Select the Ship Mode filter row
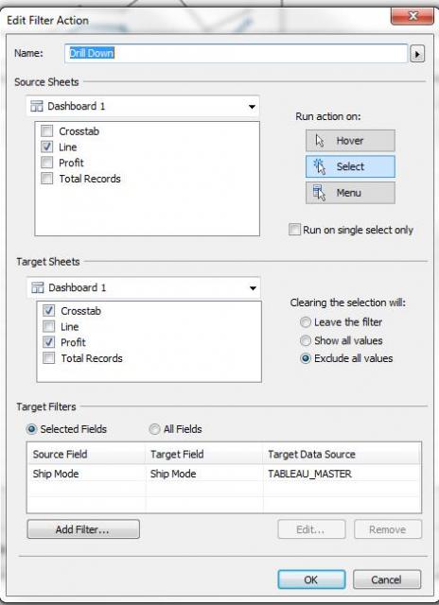This screenshot has width=439, height=605. [x=224, y=474]
